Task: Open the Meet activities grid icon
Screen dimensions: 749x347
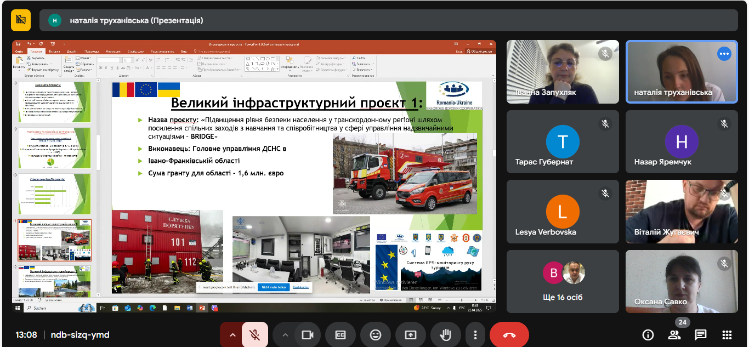Action: (x=727, y=335)
